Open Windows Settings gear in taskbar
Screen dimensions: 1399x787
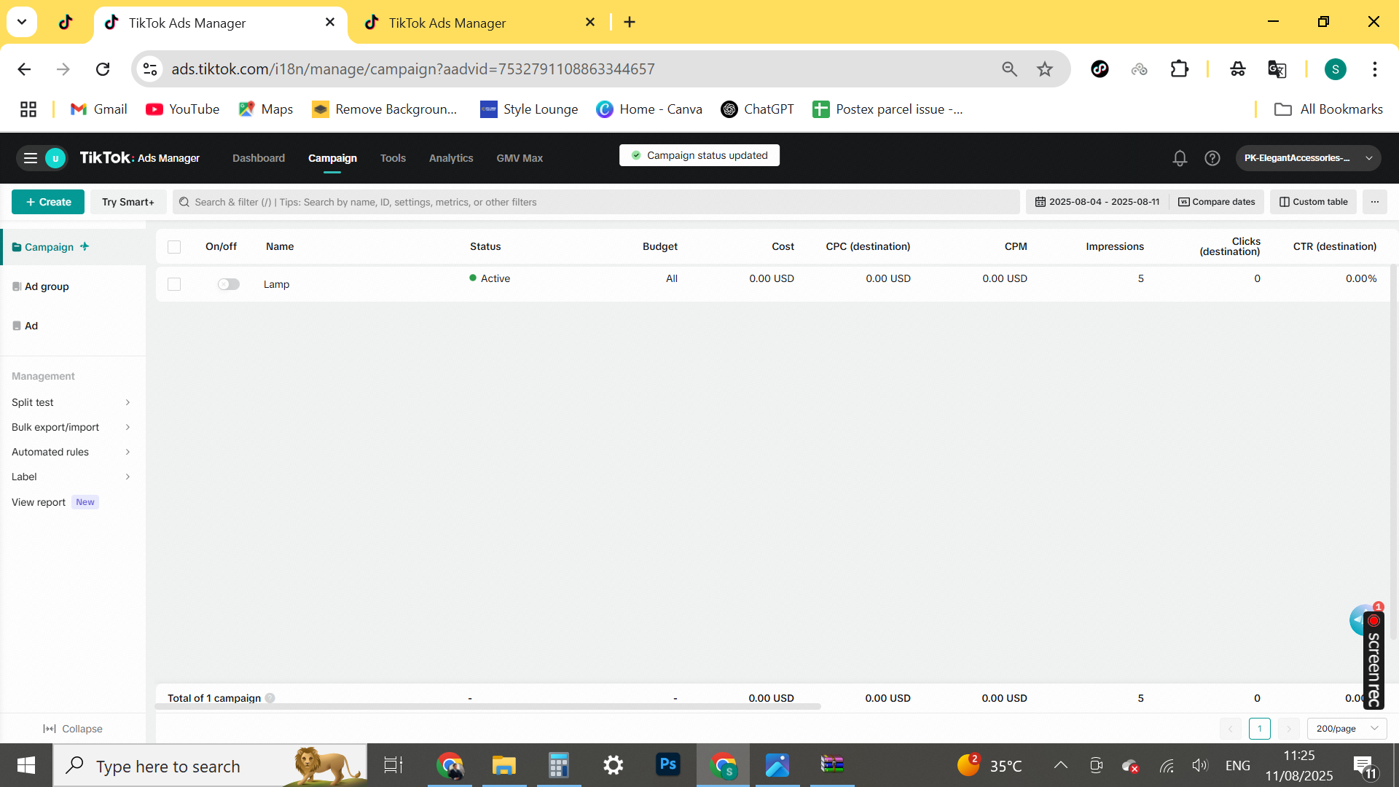tap(614, 765)
